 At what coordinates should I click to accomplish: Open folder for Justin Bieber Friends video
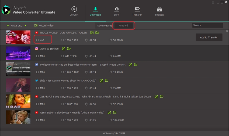114,113
